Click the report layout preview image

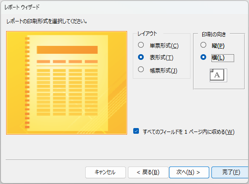pyautogui.click(x=66, y=83)
